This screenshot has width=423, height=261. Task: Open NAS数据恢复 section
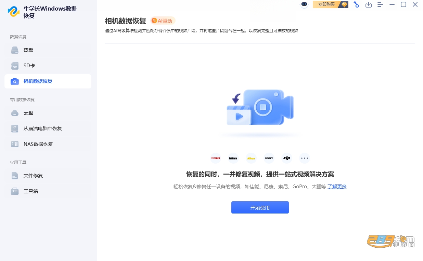coord(48,144)
